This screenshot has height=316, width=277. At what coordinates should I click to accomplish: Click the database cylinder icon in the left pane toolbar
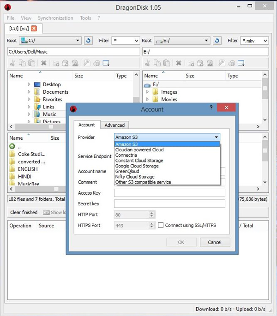click(x=96, y=63)
